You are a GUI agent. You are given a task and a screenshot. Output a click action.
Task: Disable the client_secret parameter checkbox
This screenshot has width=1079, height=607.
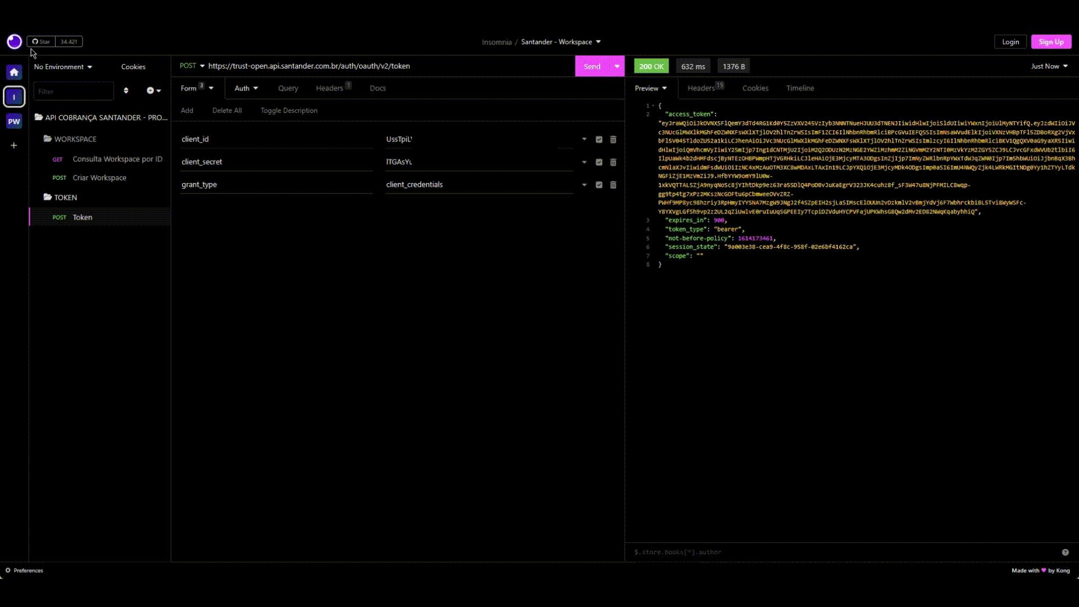pos(599,162)
